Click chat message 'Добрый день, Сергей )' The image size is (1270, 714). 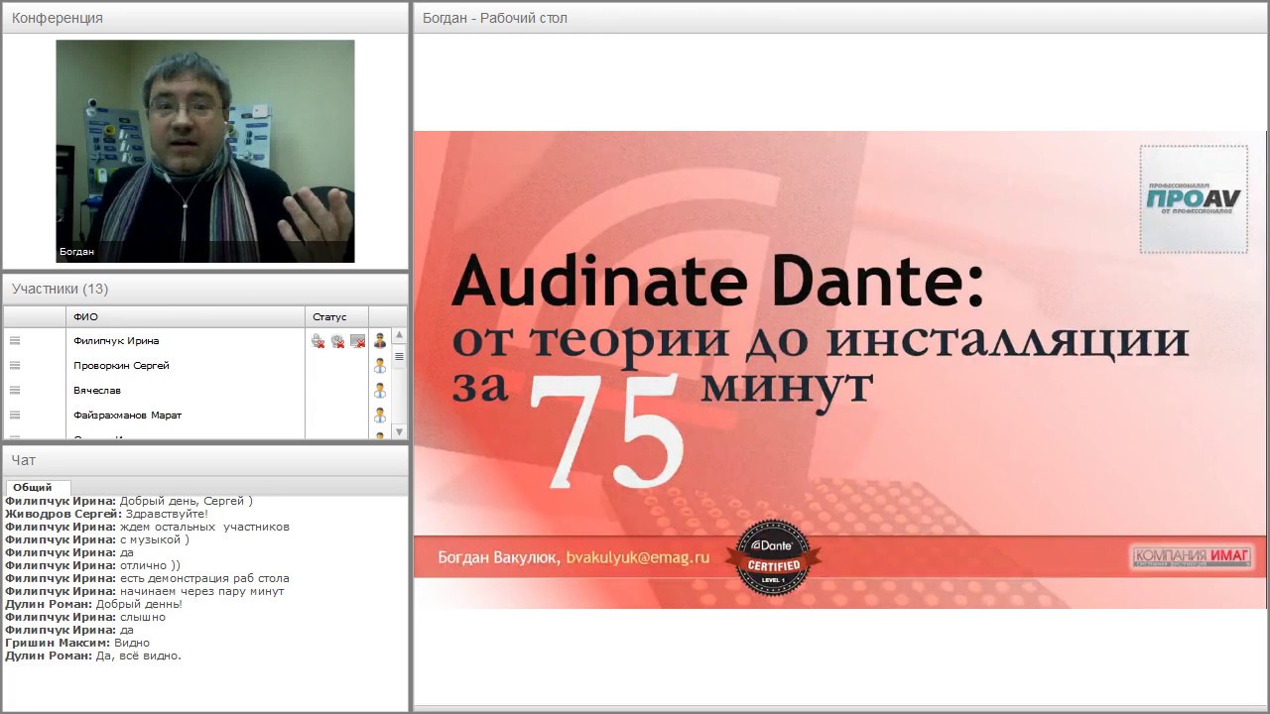187,502
